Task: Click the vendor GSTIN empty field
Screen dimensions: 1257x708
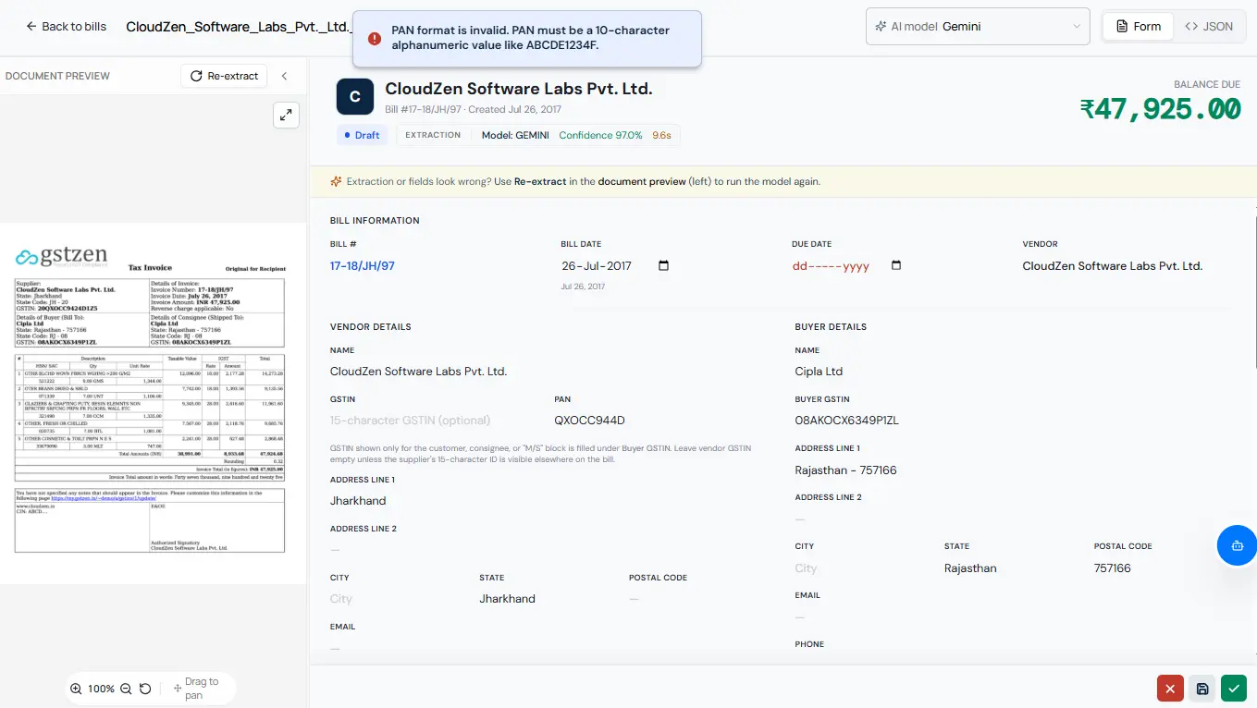Action: (x=410, y=421)
